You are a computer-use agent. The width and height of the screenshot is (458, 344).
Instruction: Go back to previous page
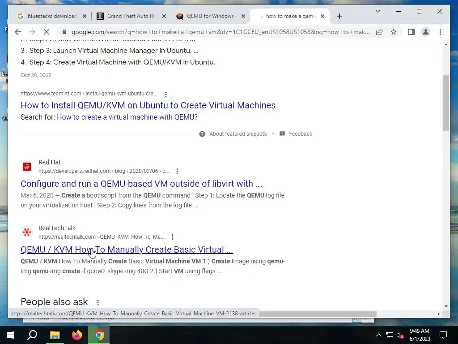tap(18, 32)
